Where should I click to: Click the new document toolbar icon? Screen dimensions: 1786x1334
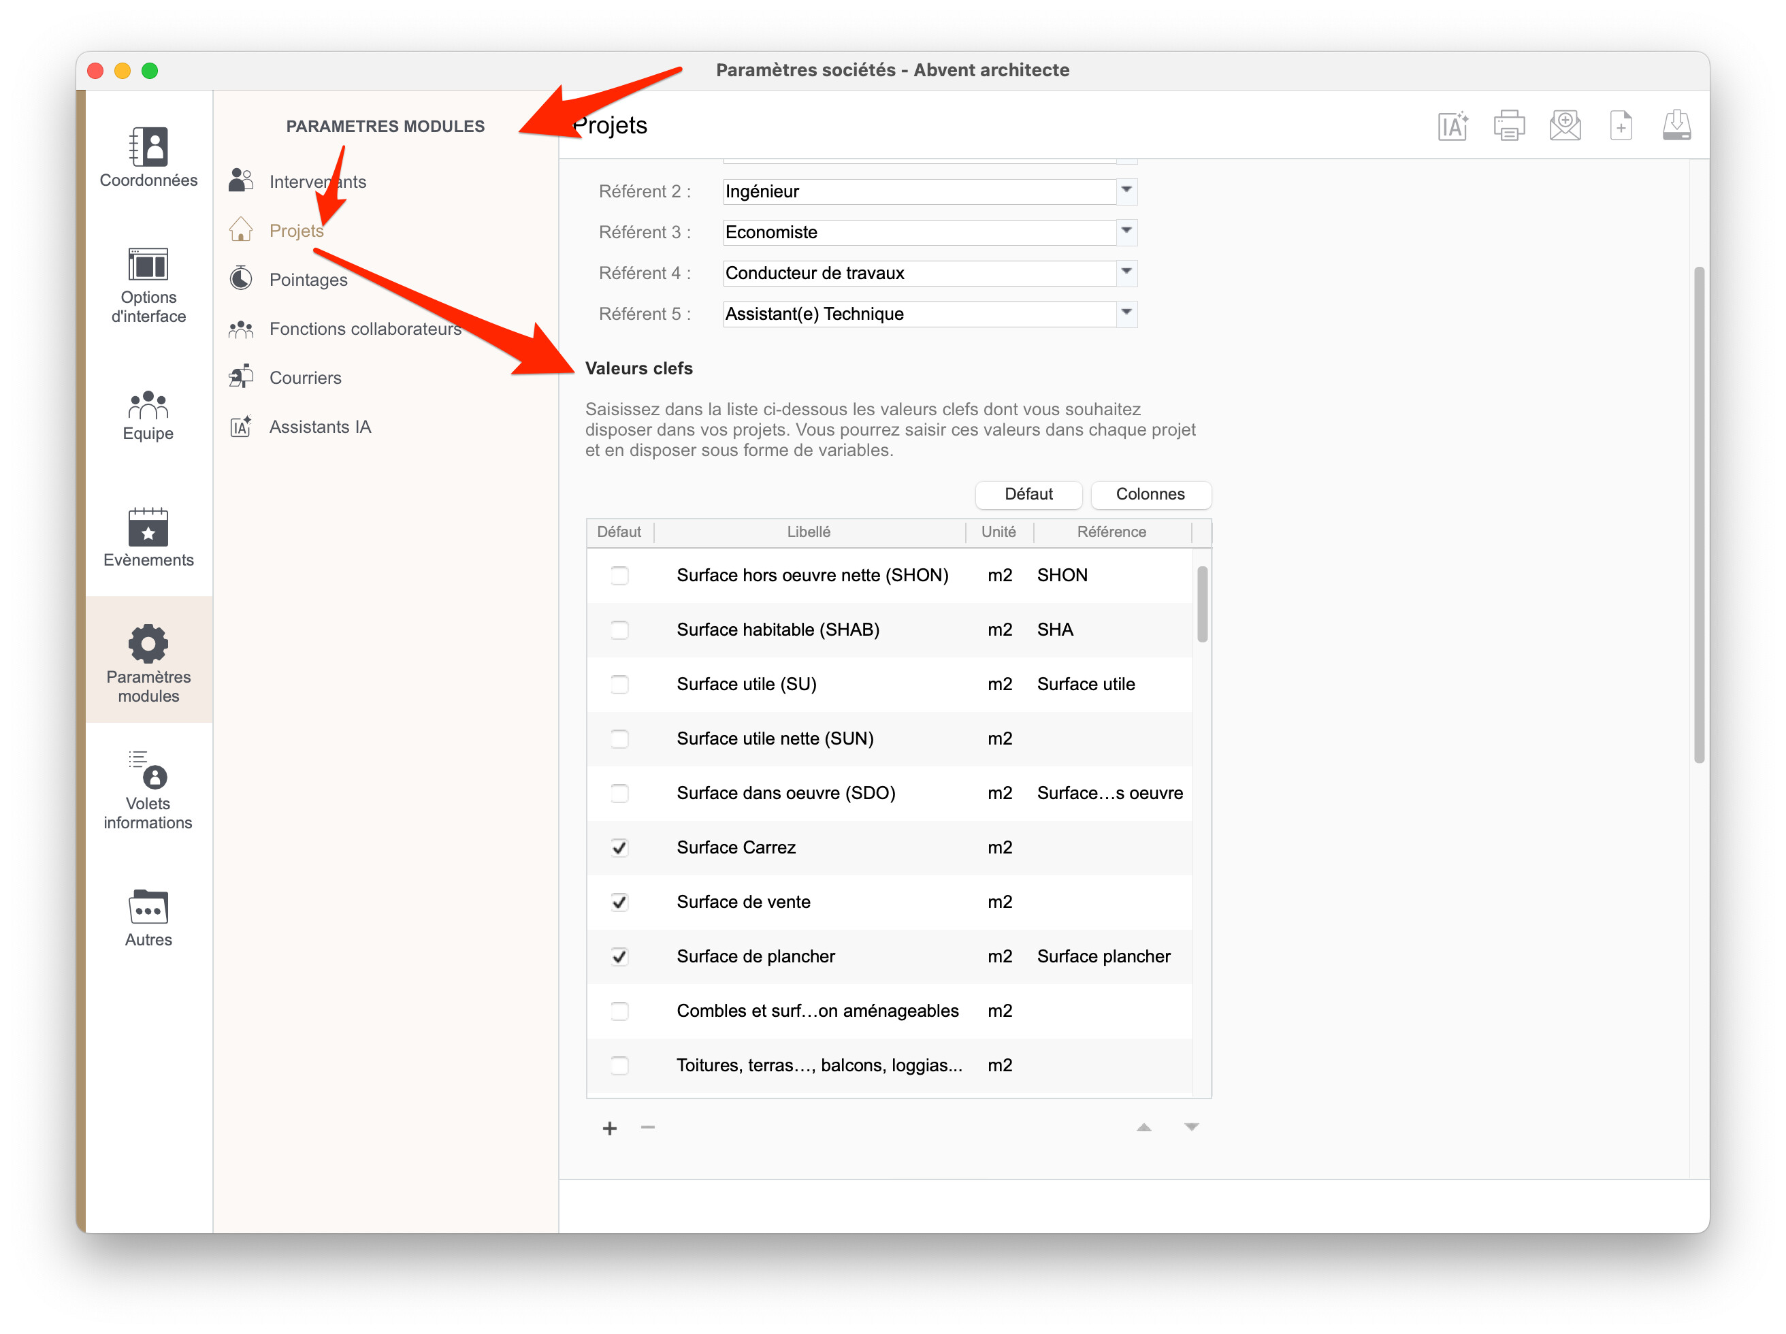click(x=1621, y=126)
